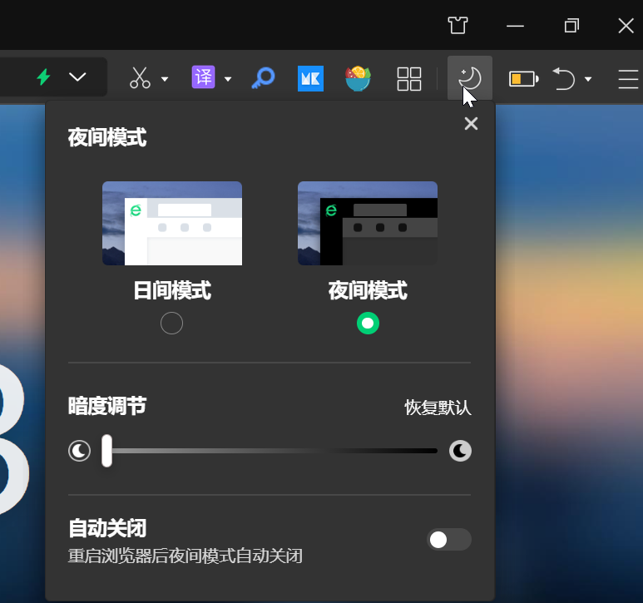
Task: Click the night mode preview thumbnail
Action: (x=368, y=224)
